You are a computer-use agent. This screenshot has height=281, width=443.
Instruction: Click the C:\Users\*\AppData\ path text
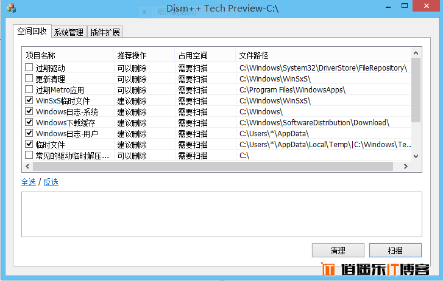(274, 134)
